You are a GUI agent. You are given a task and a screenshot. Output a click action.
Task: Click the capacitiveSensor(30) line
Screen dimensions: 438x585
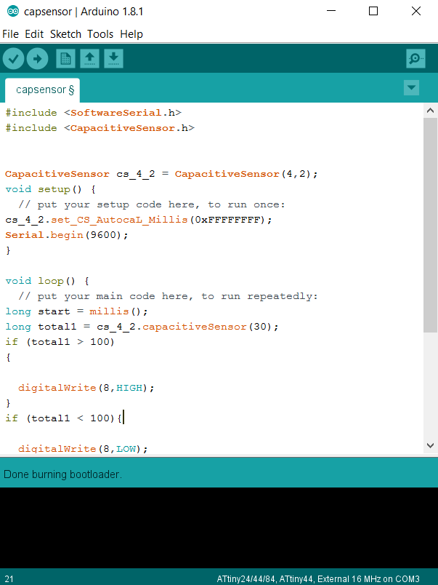click(x=142, y=327)
